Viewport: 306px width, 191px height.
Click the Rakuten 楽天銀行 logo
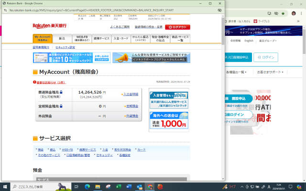pos(50,26)
